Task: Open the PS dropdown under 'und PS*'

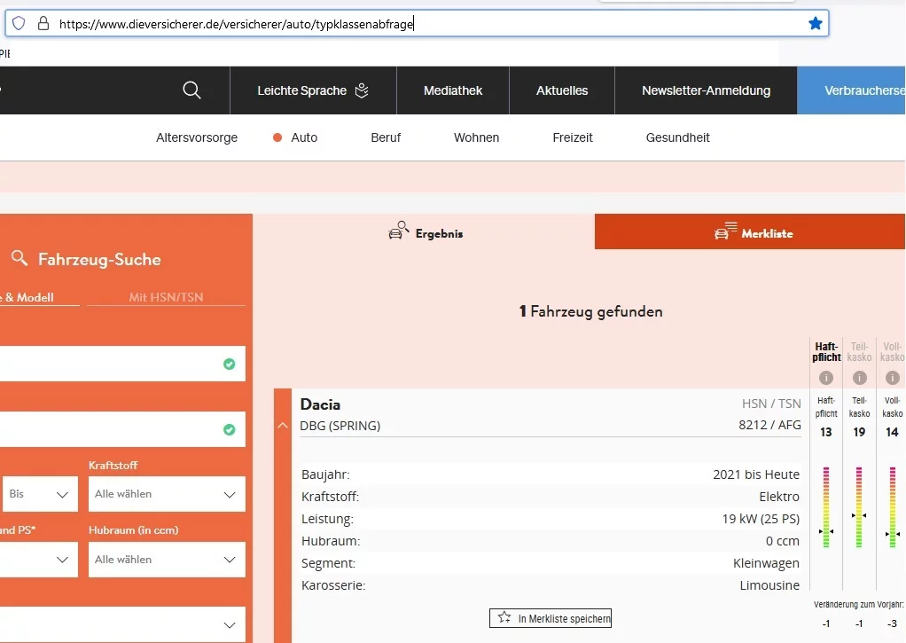Action: pos(39,559)
